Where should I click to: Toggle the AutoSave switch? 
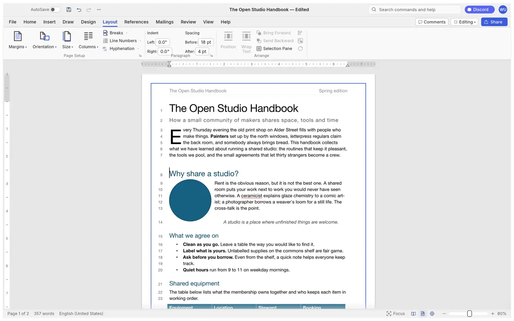point(55,9)
